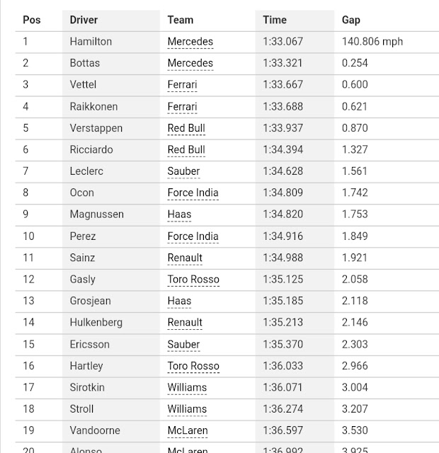Screen dimensions: 439x453
Task: Click Sauber link for Ericsson
Action: (183, 345)
